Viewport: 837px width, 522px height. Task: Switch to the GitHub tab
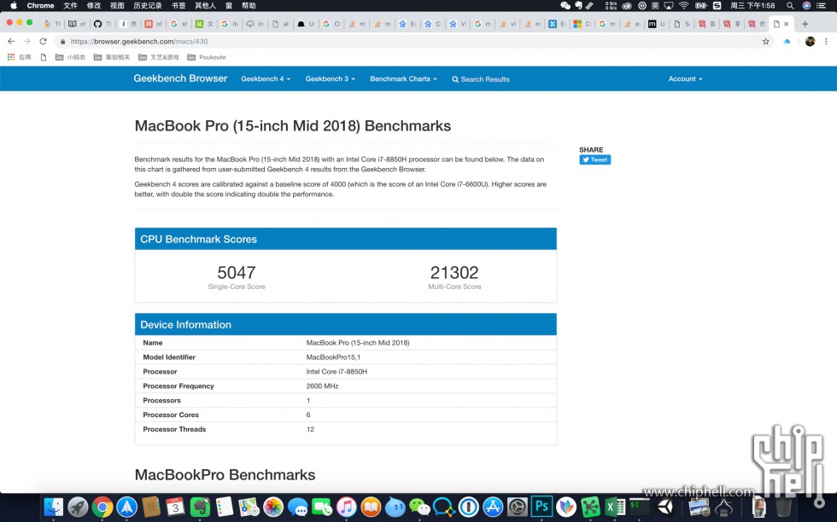point(102,24)
